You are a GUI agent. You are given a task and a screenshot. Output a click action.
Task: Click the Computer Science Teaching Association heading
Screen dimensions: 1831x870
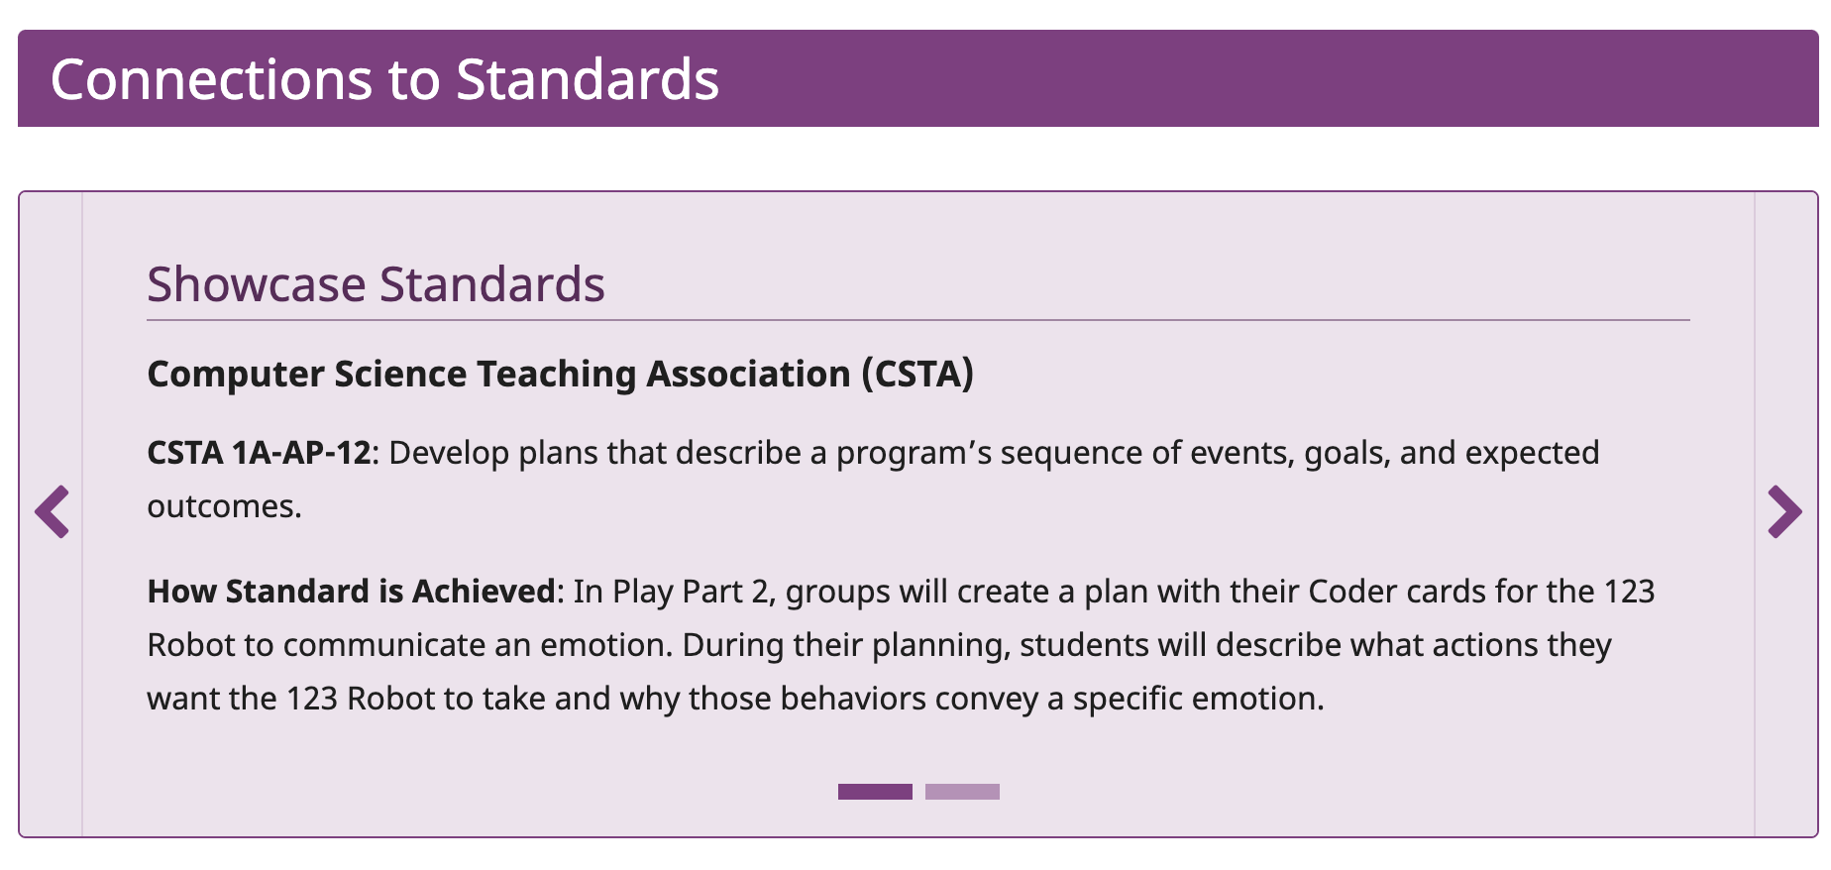(x=561, y=375)
